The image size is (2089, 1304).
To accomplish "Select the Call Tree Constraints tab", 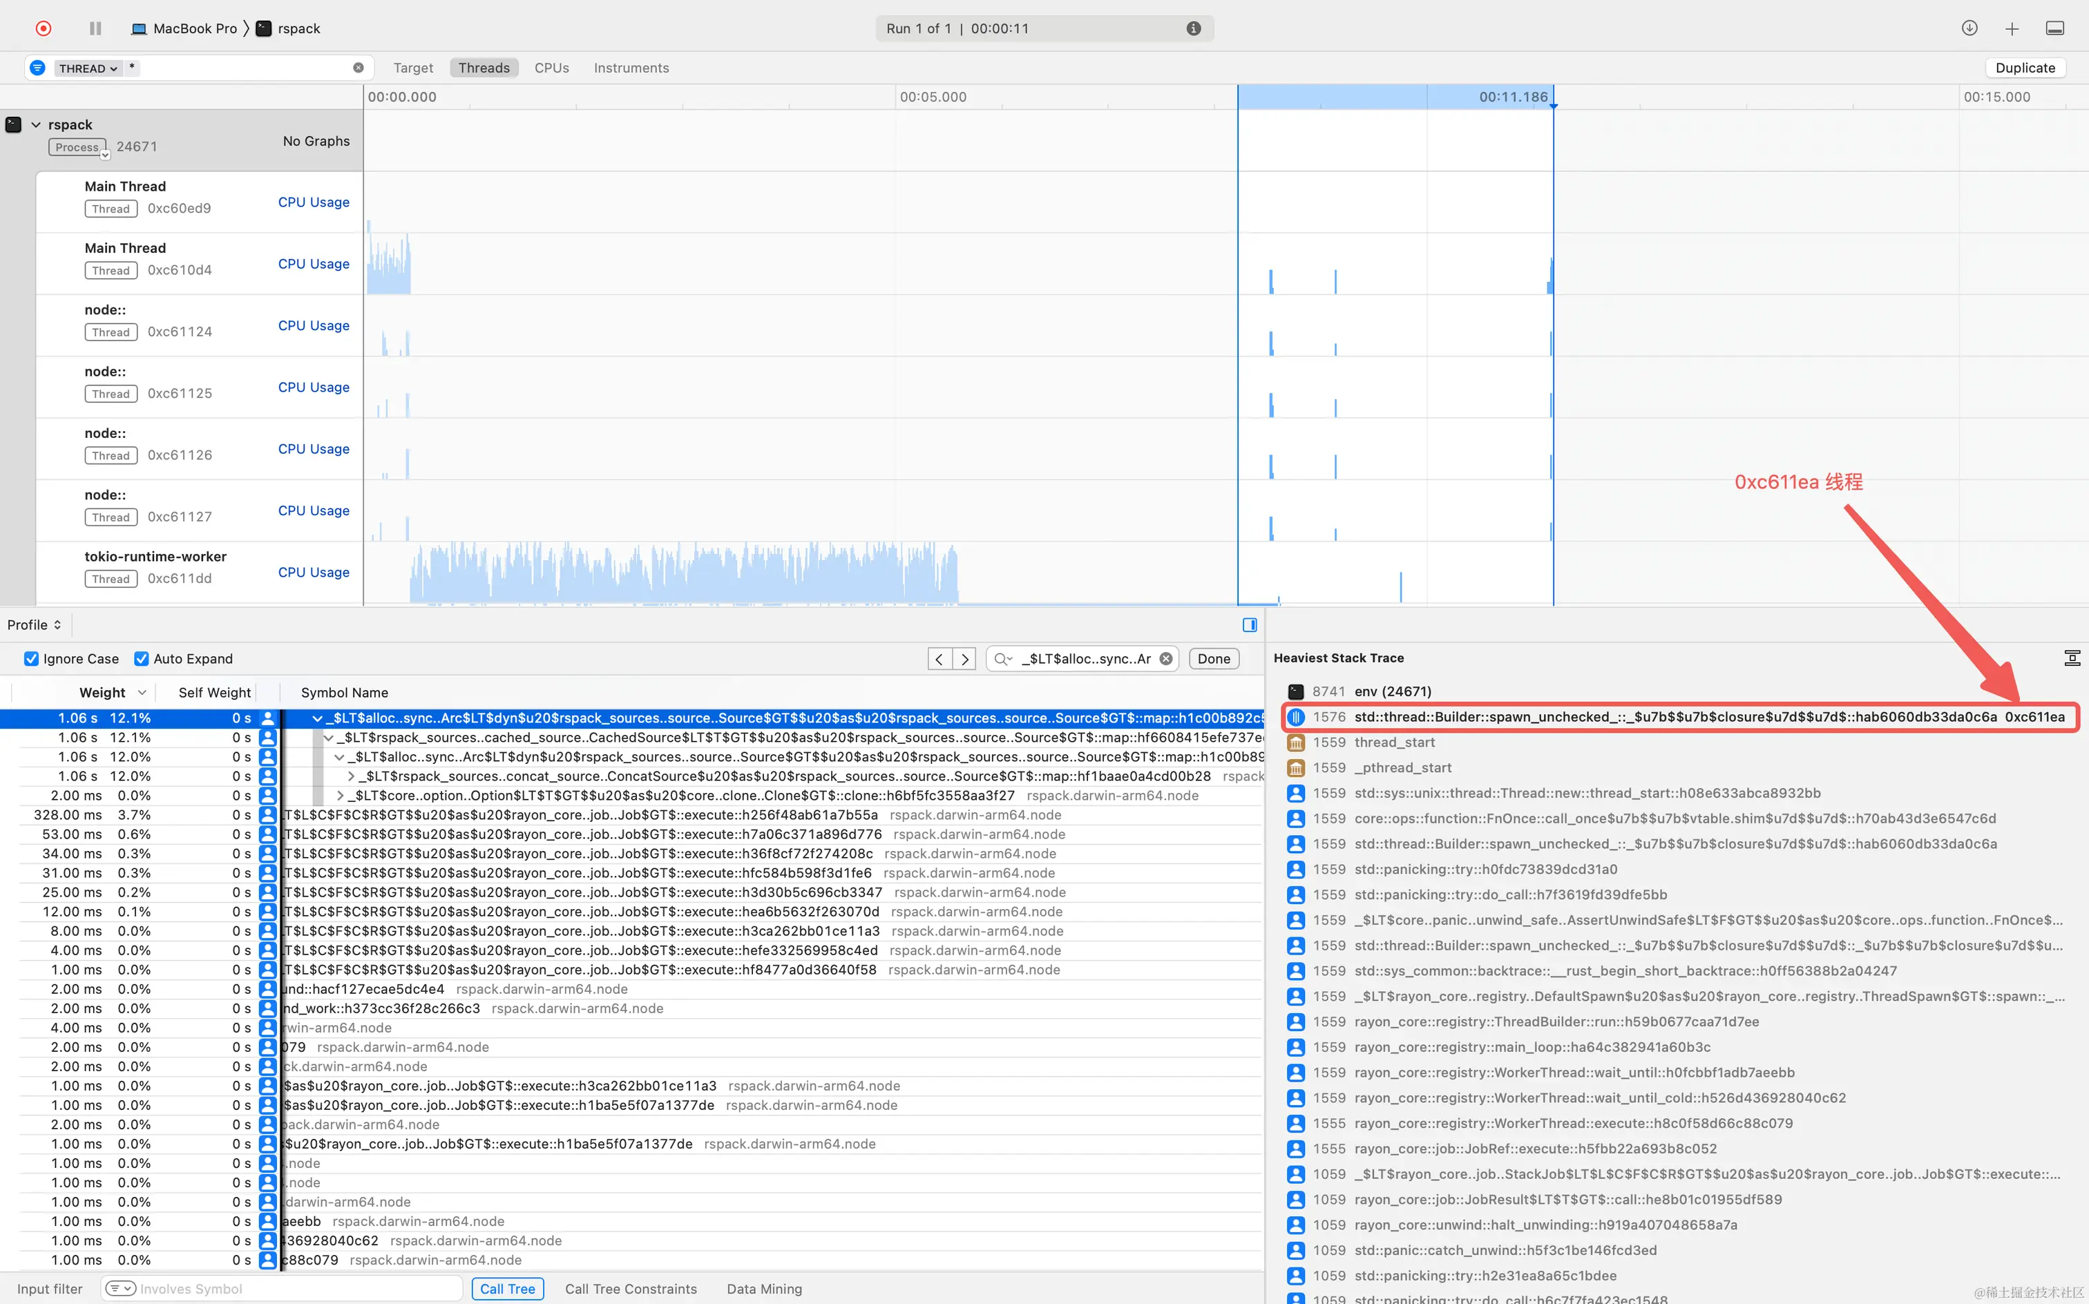I will (631, 1289).
